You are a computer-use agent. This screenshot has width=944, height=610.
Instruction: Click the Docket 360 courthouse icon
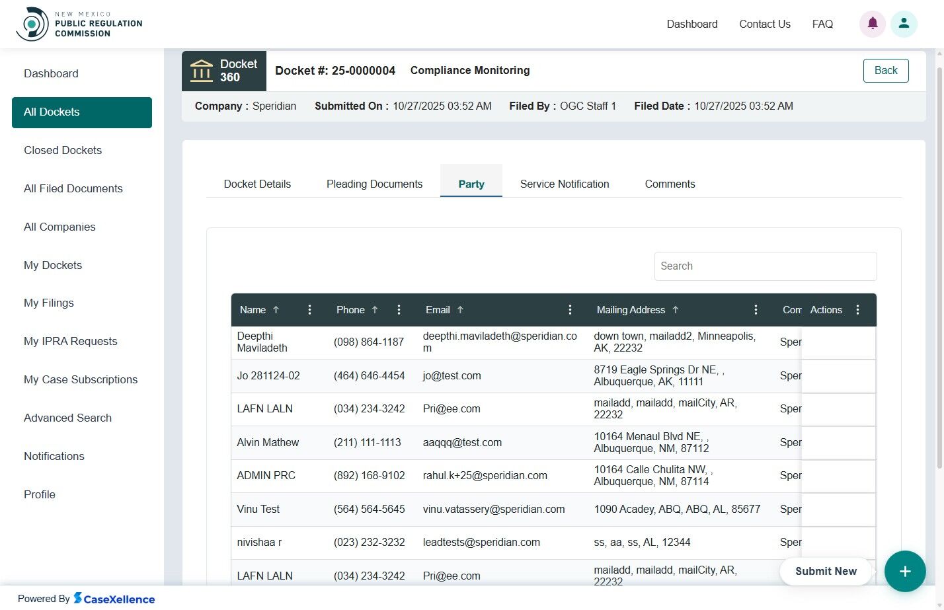[202, 71]
